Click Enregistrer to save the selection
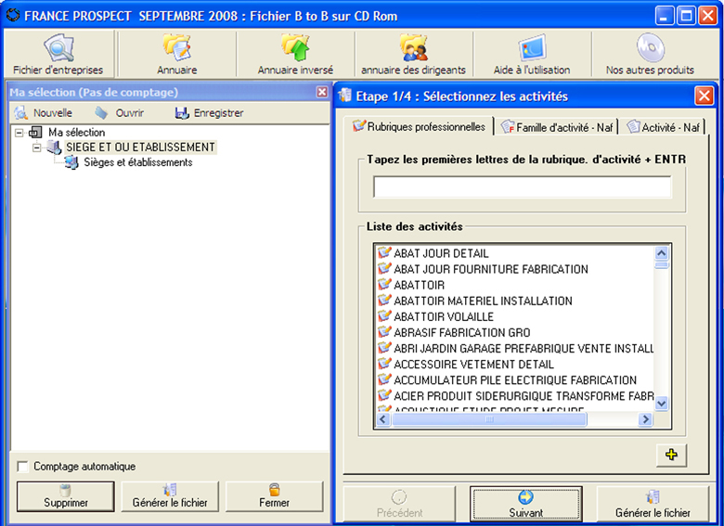Viewport: 724px width, 526px height. (x=209, y=113)
